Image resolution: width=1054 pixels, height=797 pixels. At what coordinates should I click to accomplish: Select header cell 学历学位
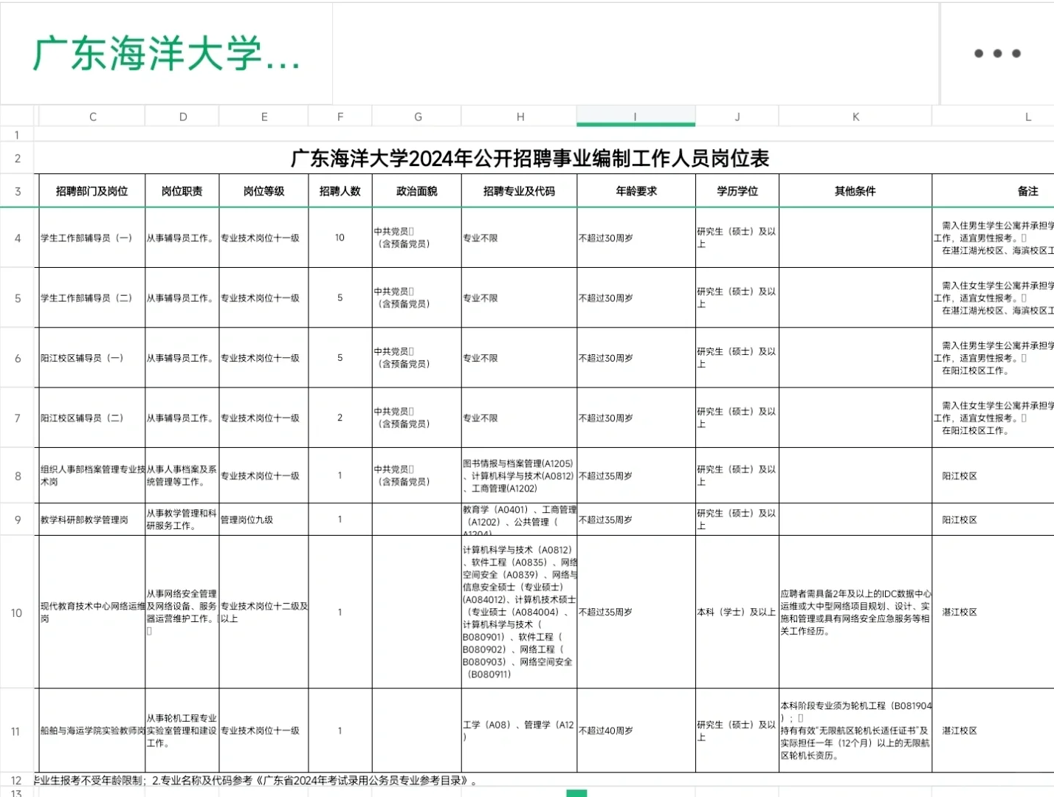click(x=737, y=191)
